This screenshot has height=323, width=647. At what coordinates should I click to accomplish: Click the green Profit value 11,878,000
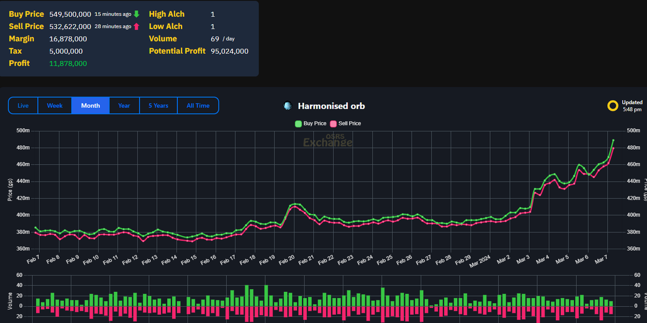pyautogui.click(x=67, y=63)
